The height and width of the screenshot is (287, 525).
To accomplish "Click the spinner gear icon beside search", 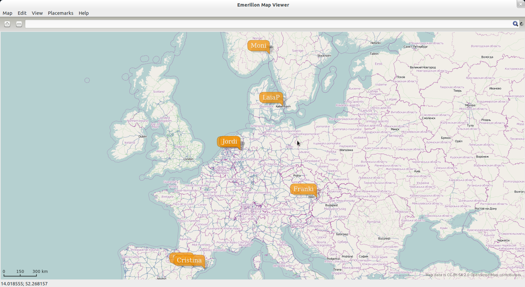I will click(x=521, y=24).
